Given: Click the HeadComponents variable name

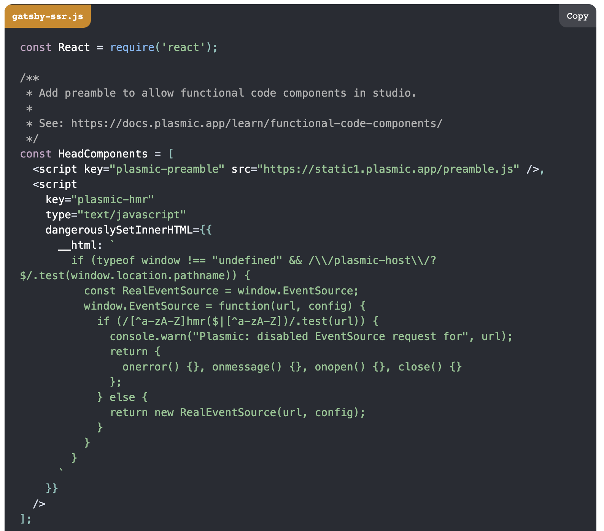Looking at the screenshot, I should 103,154.
